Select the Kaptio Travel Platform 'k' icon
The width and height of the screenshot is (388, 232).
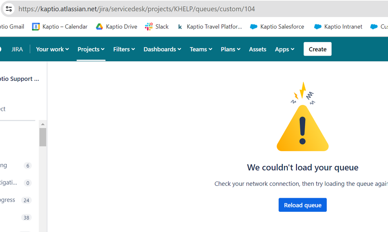pyautogui.click(x=179, y=26)
